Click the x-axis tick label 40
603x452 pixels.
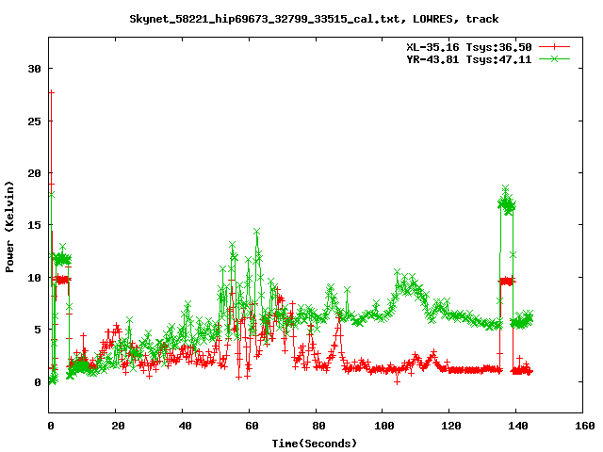point(183,426)
